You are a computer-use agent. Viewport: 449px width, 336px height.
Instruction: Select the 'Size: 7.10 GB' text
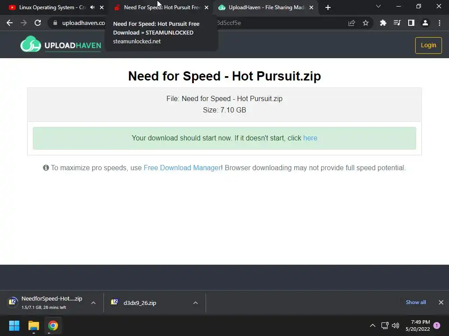[224, 110]
